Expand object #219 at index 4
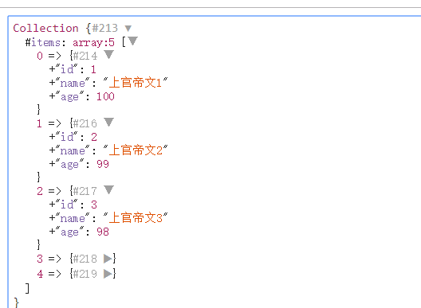 click(108, 274)
